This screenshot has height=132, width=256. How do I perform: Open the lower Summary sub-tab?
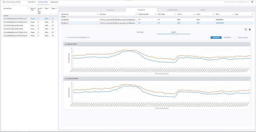coord(140,32)
